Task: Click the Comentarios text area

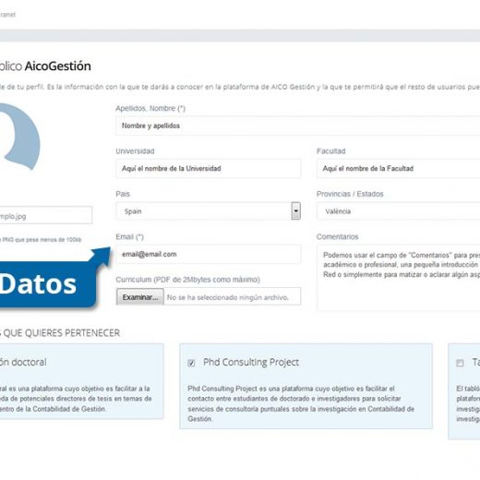Action: pos(398,278)
